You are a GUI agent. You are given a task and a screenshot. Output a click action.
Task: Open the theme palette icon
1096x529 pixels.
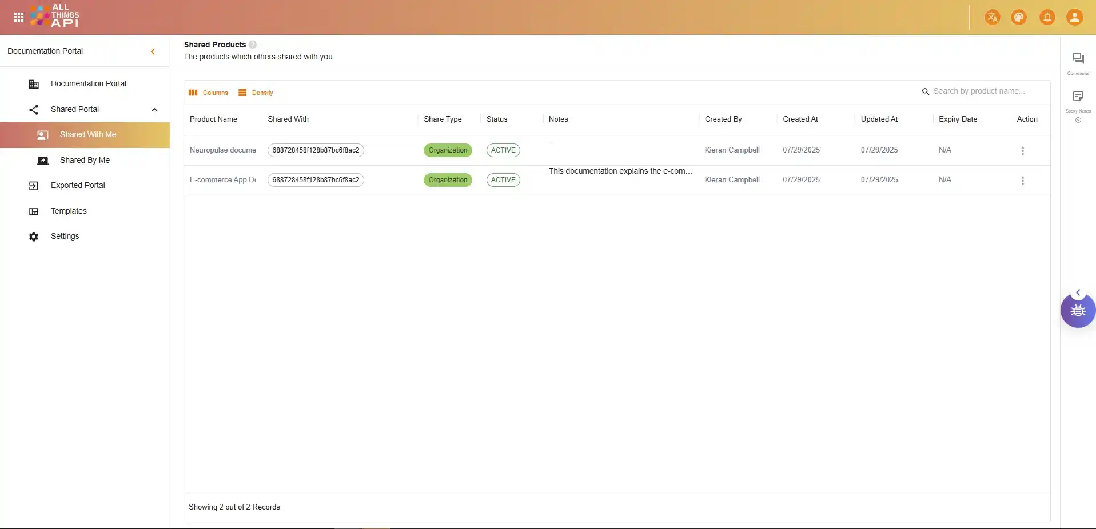[x=1019, y=17]
